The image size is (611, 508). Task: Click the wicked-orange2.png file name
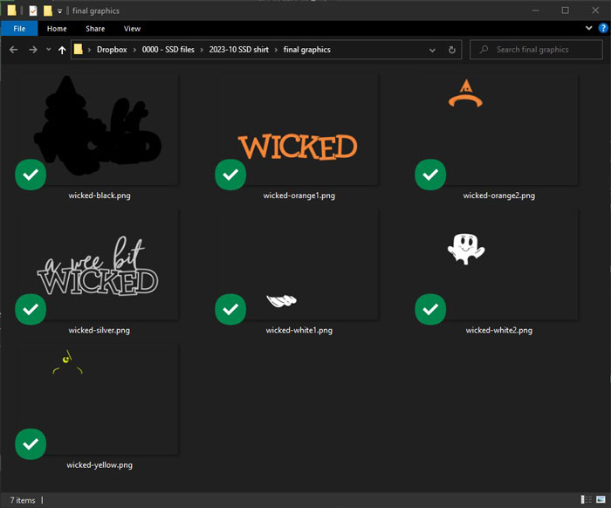coord(498,196)
